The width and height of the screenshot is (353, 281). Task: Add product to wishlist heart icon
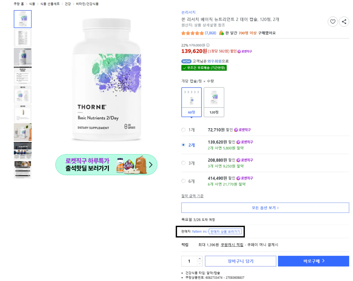333,21
